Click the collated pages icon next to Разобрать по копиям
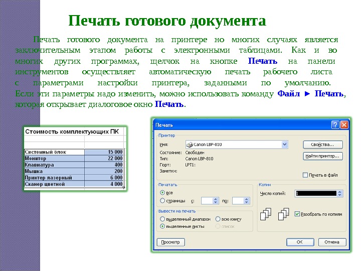 click(x=284, y=214)
